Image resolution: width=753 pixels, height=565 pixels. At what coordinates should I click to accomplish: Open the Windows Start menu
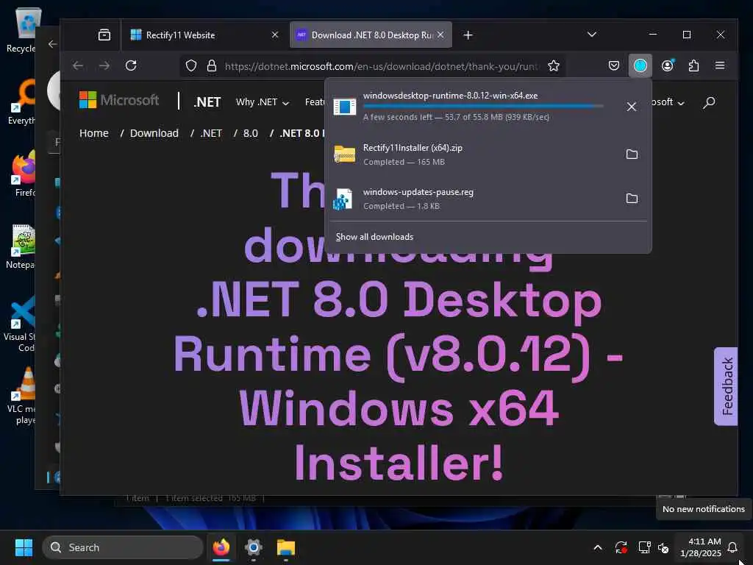click(x=24, y=547)
